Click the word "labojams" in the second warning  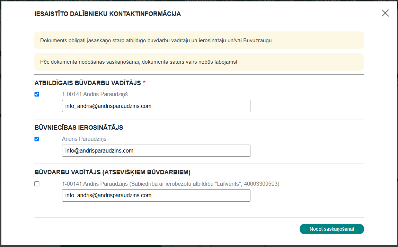click(x=225, y=62)
